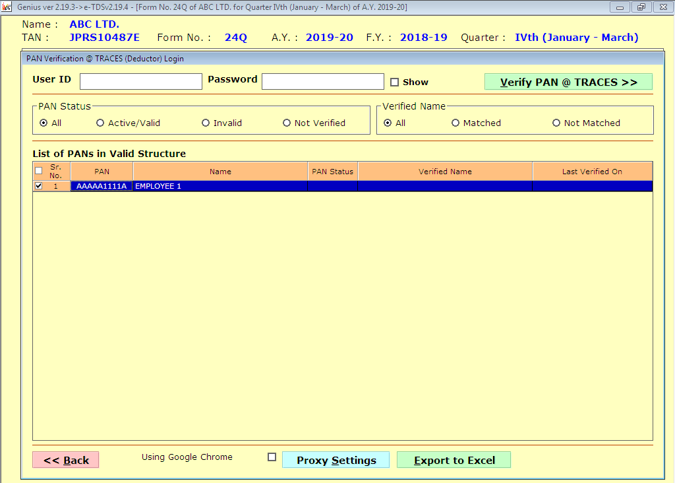Uncheck the row checkbox for EMPLOYEE 1
Screen dimensions: 675x483
[x=38, y=186]
